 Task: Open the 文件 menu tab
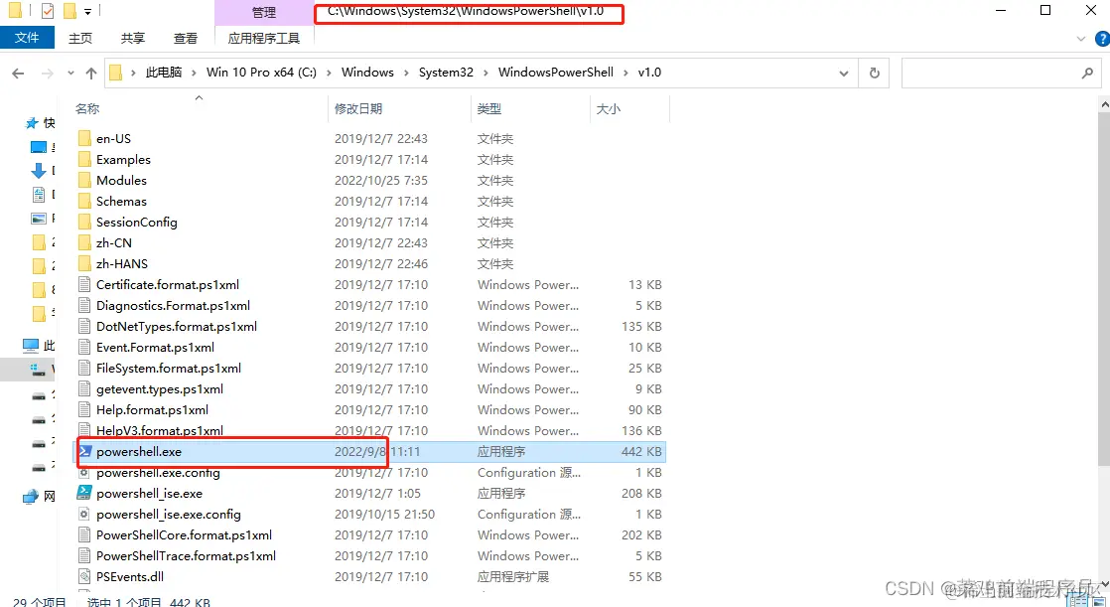pyautogui.click(x=27, y=38)
